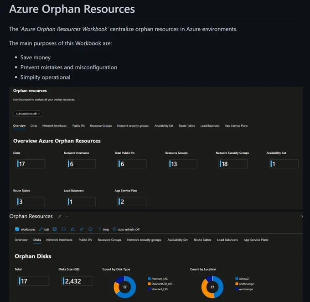The image size is (310, 302).
Task: Click the circular Refresh icon
Action: (x=63, y=229)
